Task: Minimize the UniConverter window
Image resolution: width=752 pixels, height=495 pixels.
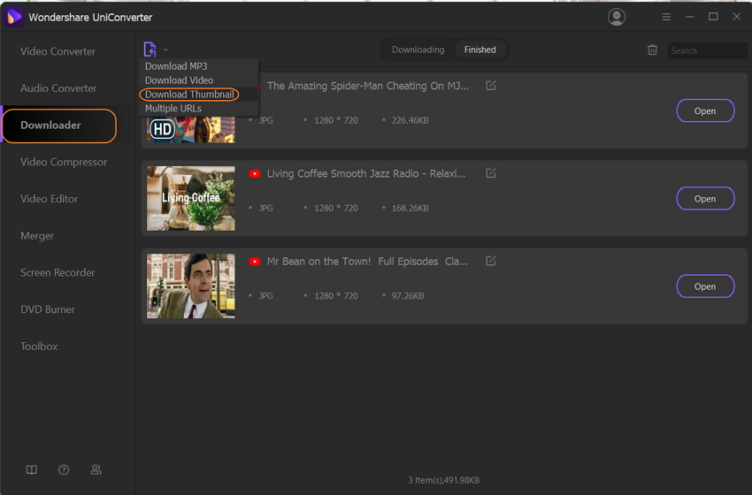Action: [690, 17]
